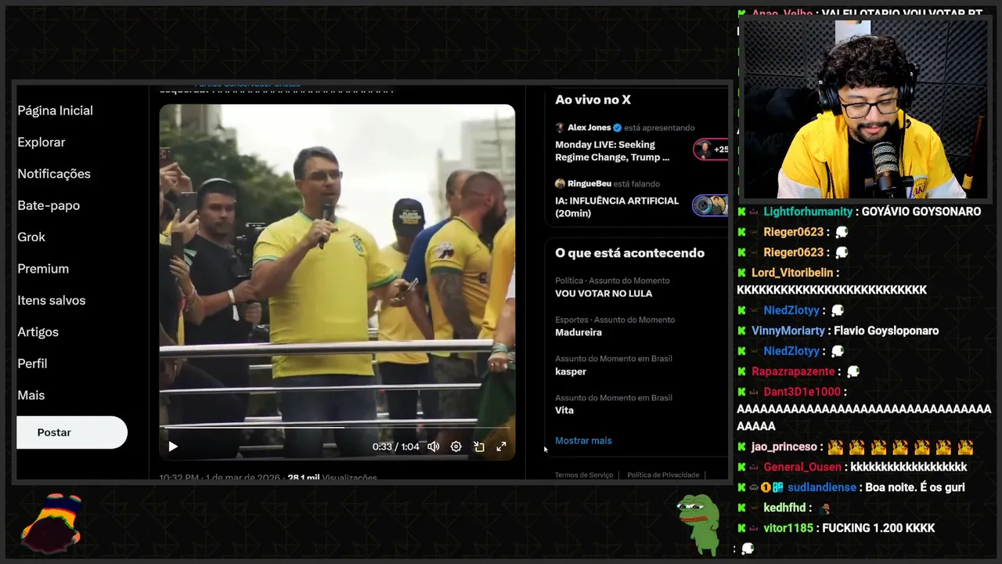Mute the video volume
The height and width of the screenshot is (564, 1002).
click(434, 446)
